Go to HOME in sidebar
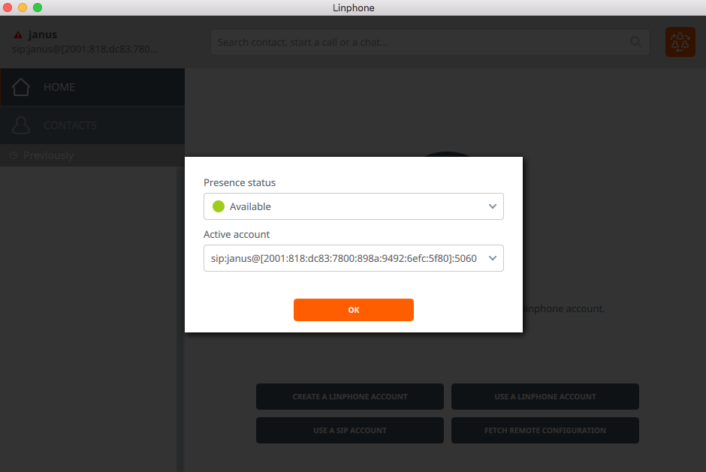Image resolution: width=706 pixels, height=472 pixels. pos(92,87)
